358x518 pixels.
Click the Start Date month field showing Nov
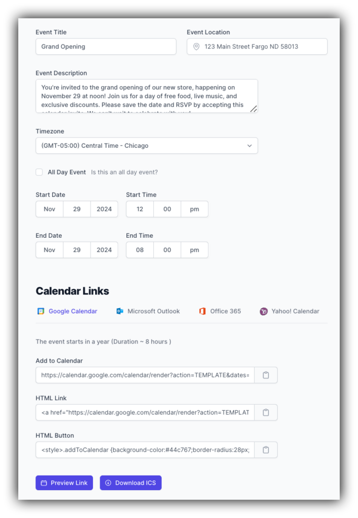[x=49, y=209]
